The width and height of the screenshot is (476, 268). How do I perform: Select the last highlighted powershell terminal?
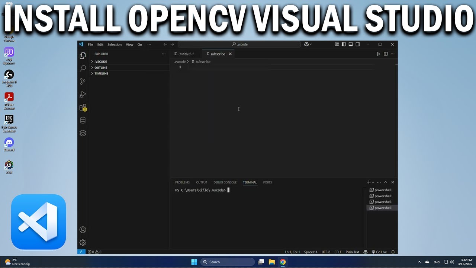382,208
